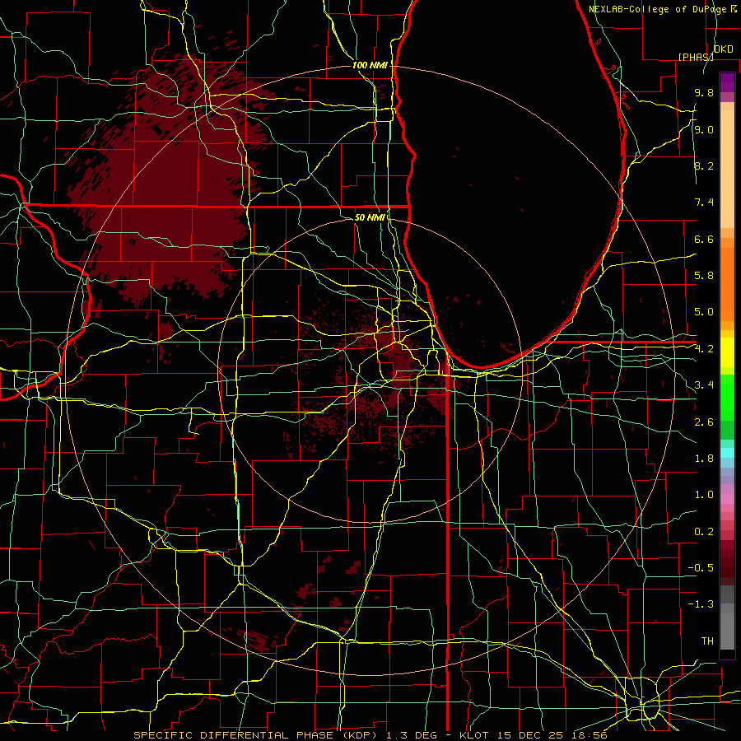Click the NEXLAB-College of DuPage label
The image size is (741, 741).
point(659,9)
